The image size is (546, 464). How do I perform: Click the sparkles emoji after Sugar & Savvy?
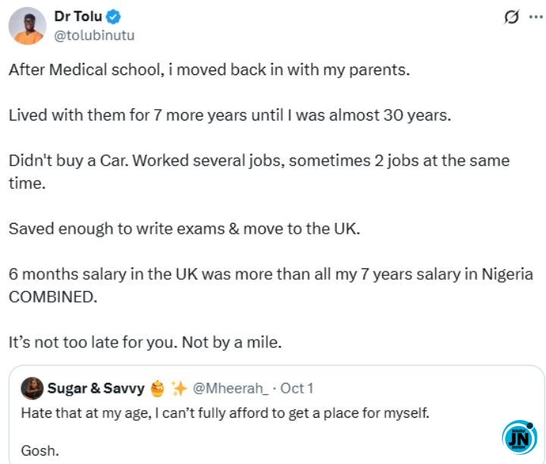click(178, 388)
